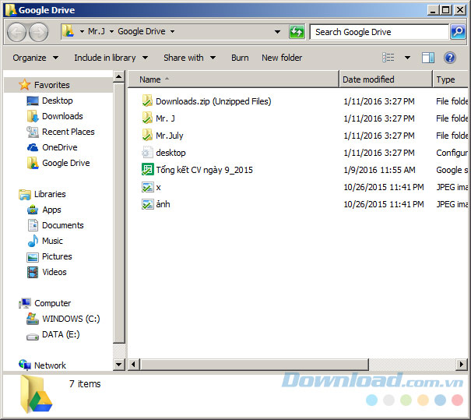471x420 pixels.
Task: Select the Google Sheets icon for Tổng kết CV
Action: click(147, 170)
